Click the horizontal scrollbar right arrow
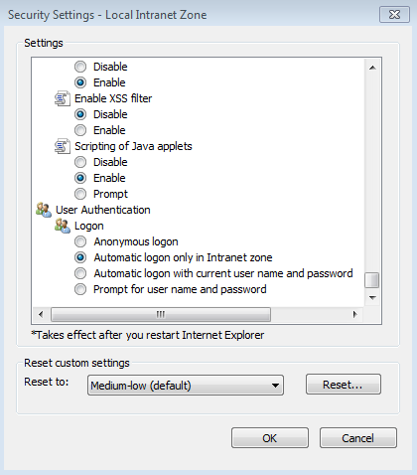The width and height of the screenshot is (417, 475). [x=354, y=314]
